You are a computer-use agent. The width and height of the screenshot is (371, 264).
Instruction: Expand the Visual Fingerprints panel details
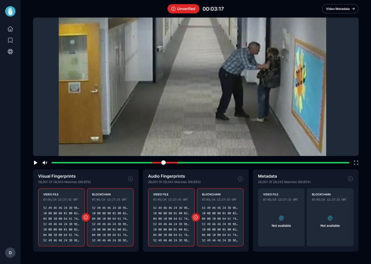click(130, 178)
